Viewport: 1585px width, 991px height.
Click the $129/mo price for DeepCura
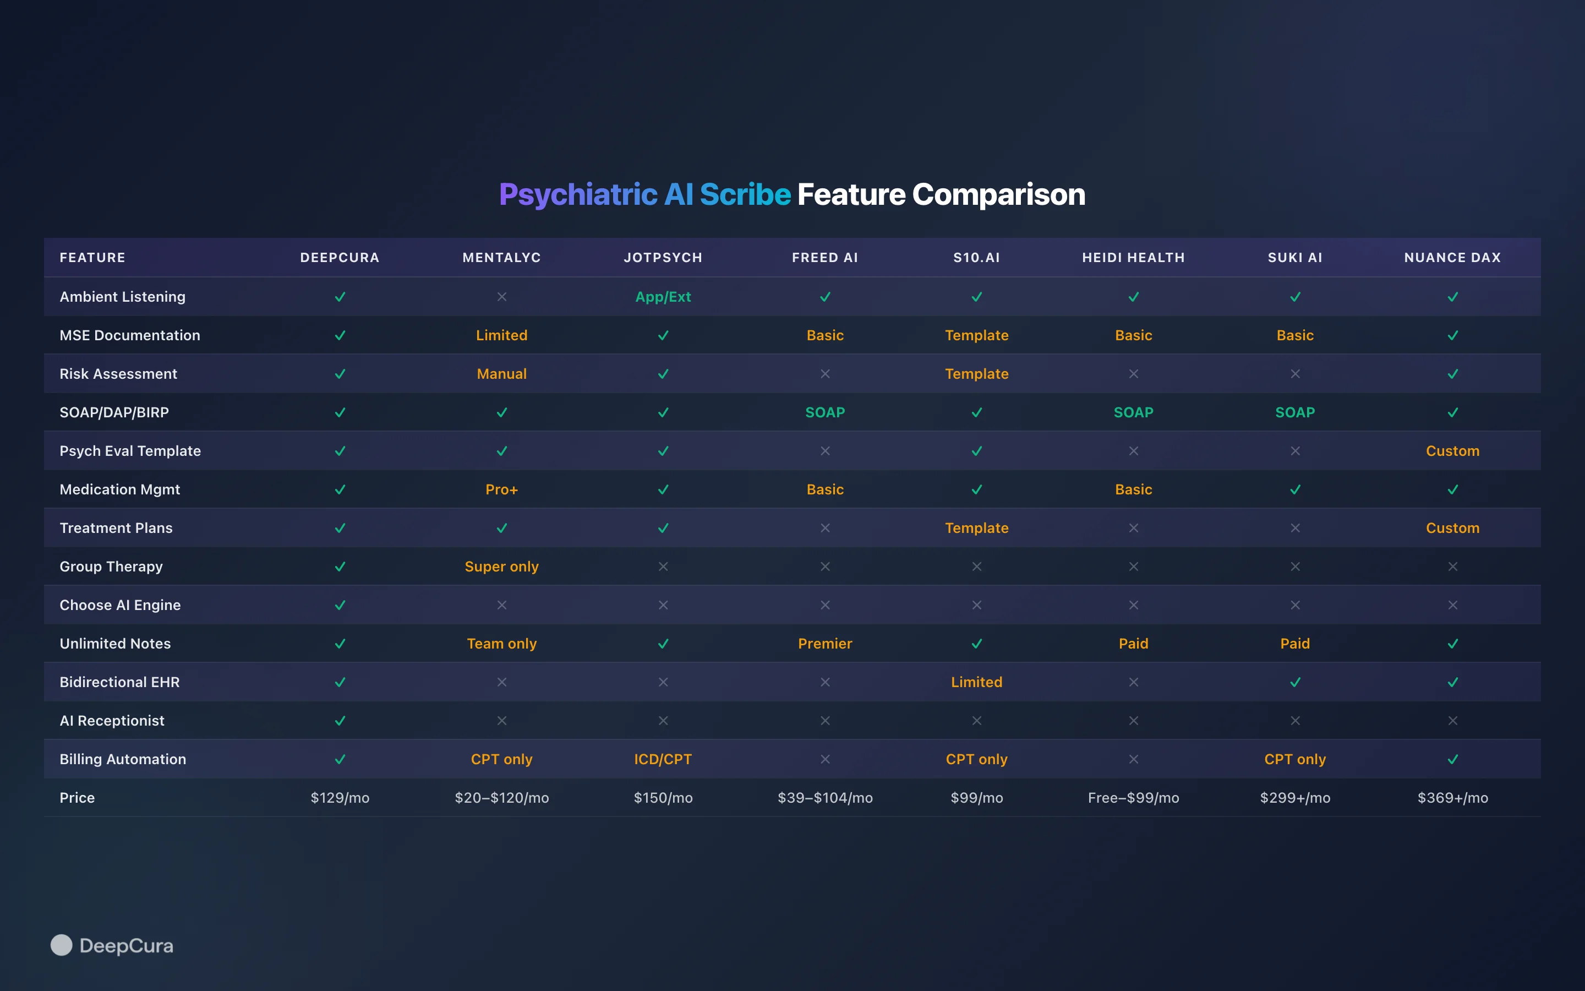point(340,798)
